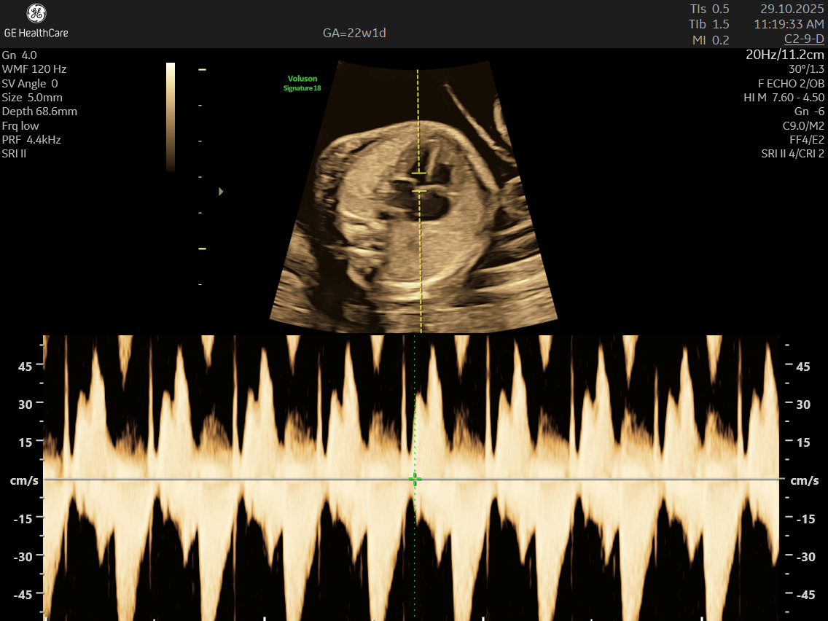828x621 pixels.
Task: Click the TIs 0.5 thermal index
Action: pyautogui.click(x=709, y=9)
